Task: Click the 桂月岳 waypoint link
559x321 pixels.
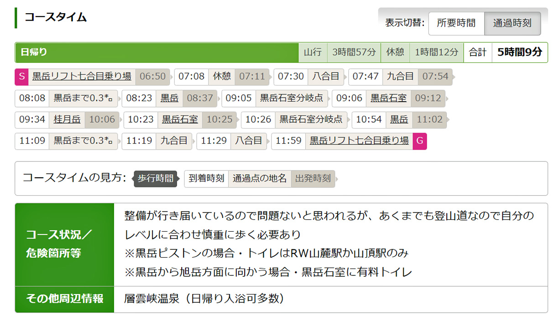Action: pos(67,119)
